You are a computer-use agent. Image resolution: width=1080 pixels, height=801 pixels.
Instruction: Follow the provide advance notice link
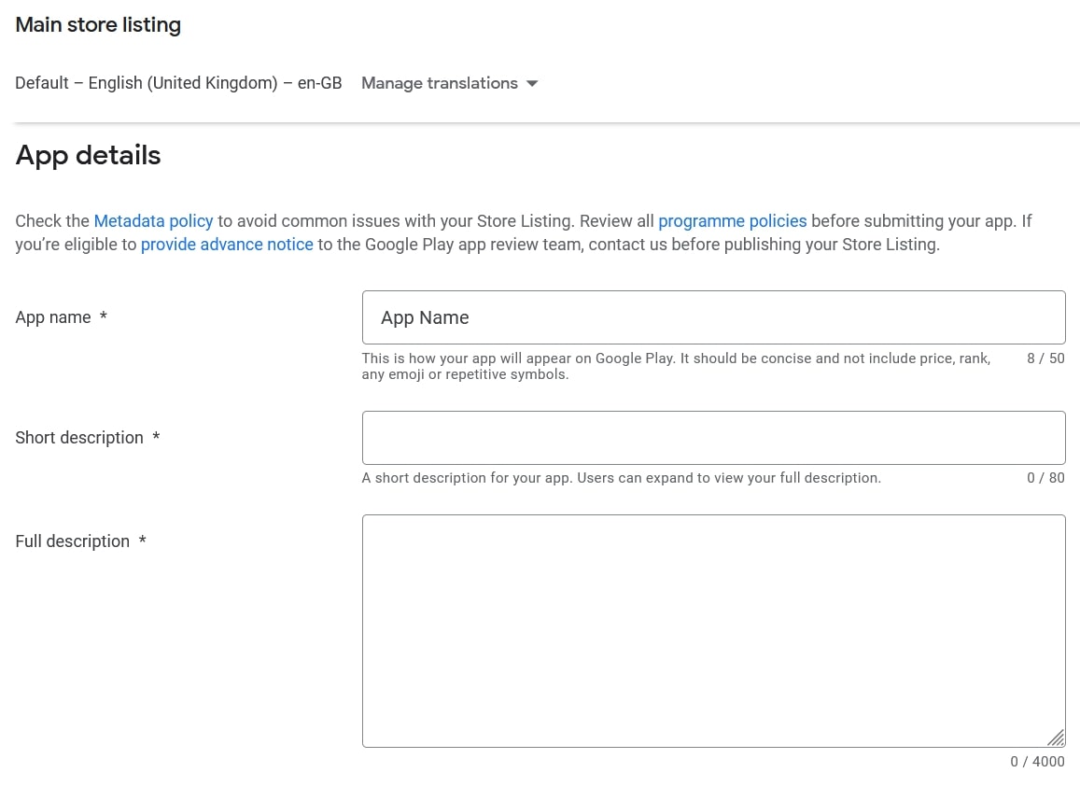coord(227,245)
